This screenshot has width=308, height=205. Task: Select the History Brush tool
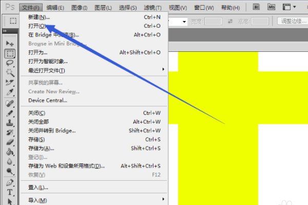point(10,132)
